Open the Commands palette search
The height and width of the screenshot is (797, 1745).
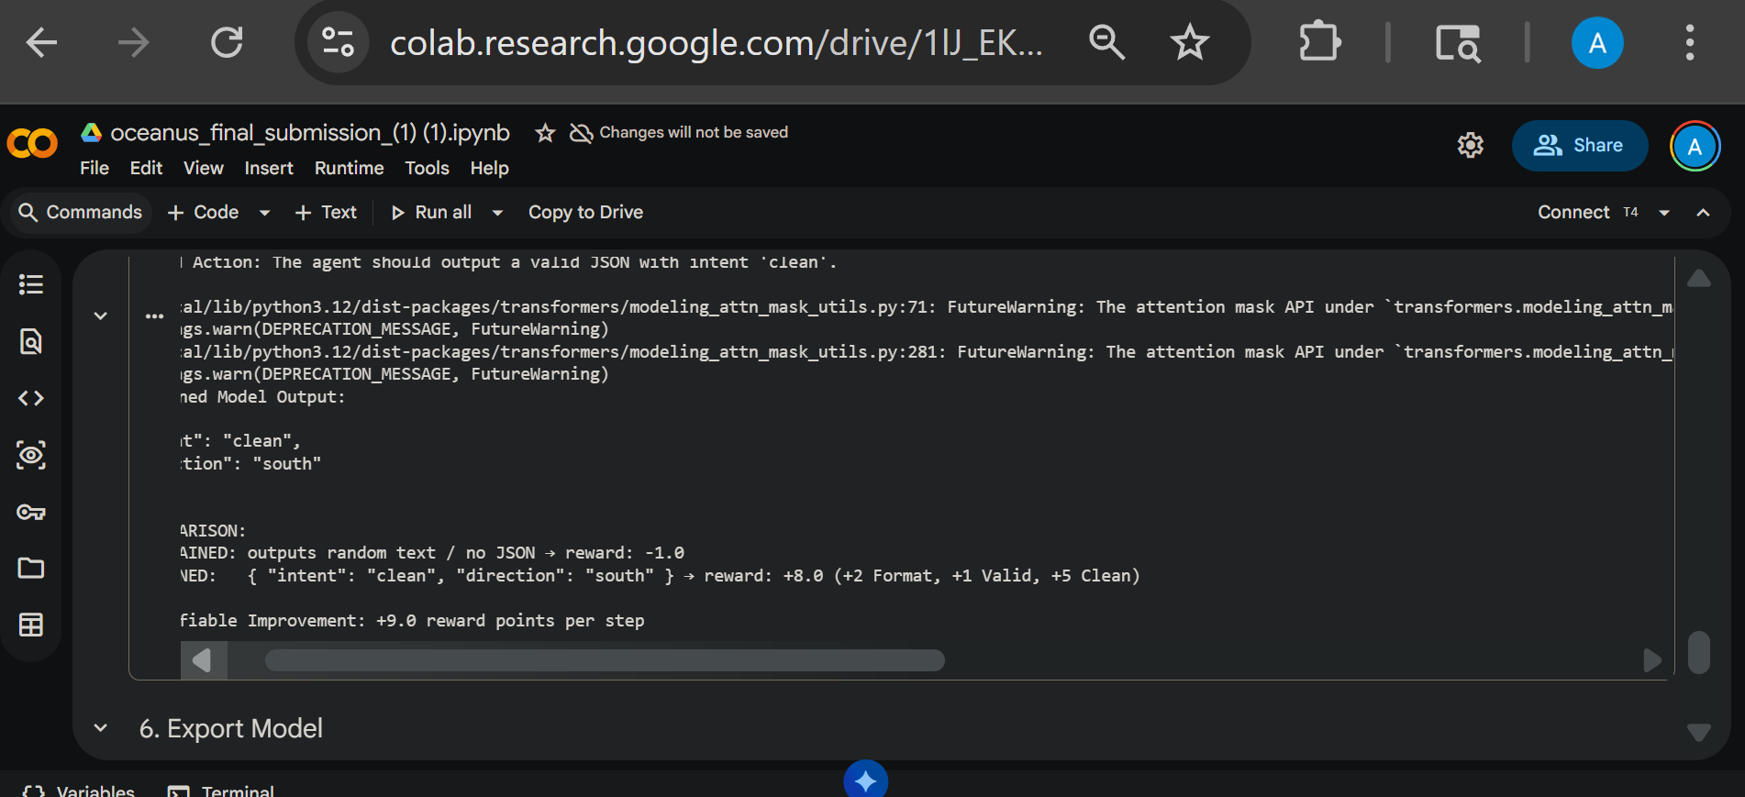point(81,212)
